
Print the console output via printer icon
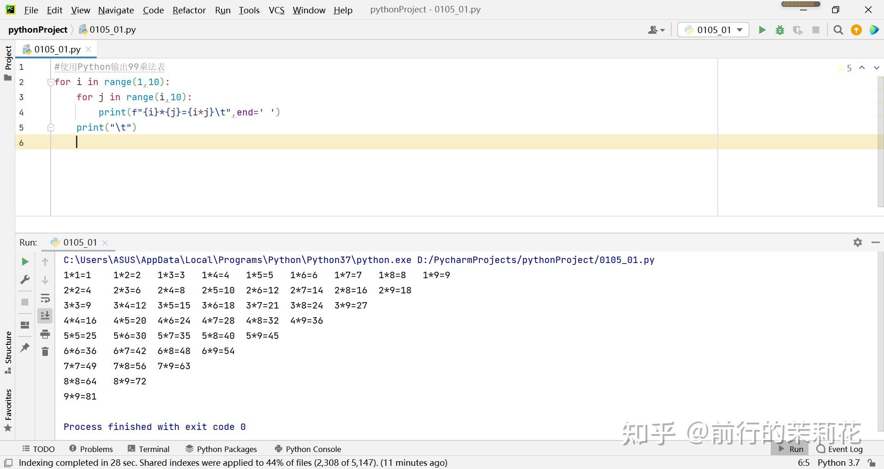(45, 334)
